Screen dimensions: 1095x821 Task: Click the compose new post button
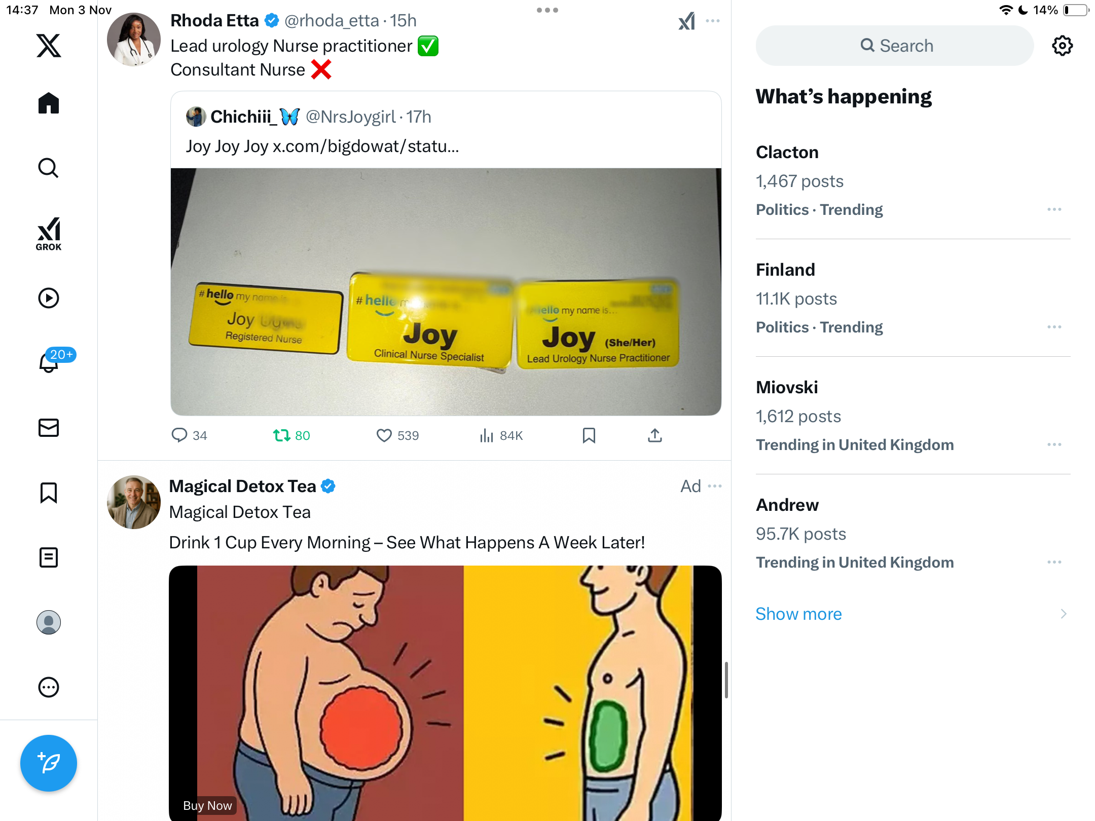point(49,763)
